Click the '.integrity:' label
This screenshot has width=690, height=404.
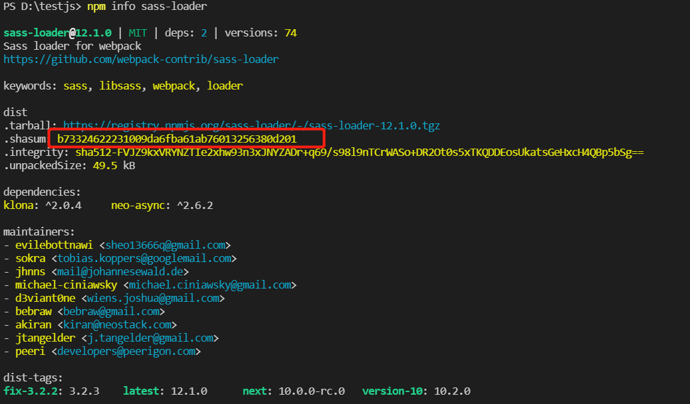click(37, 153)
